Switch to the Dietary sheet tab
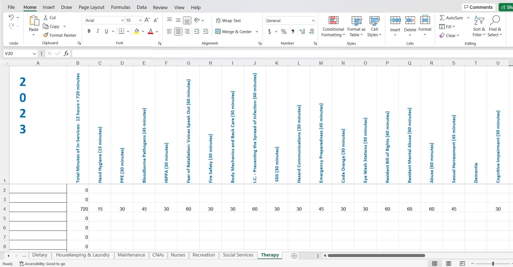 (x=40, y=255)
